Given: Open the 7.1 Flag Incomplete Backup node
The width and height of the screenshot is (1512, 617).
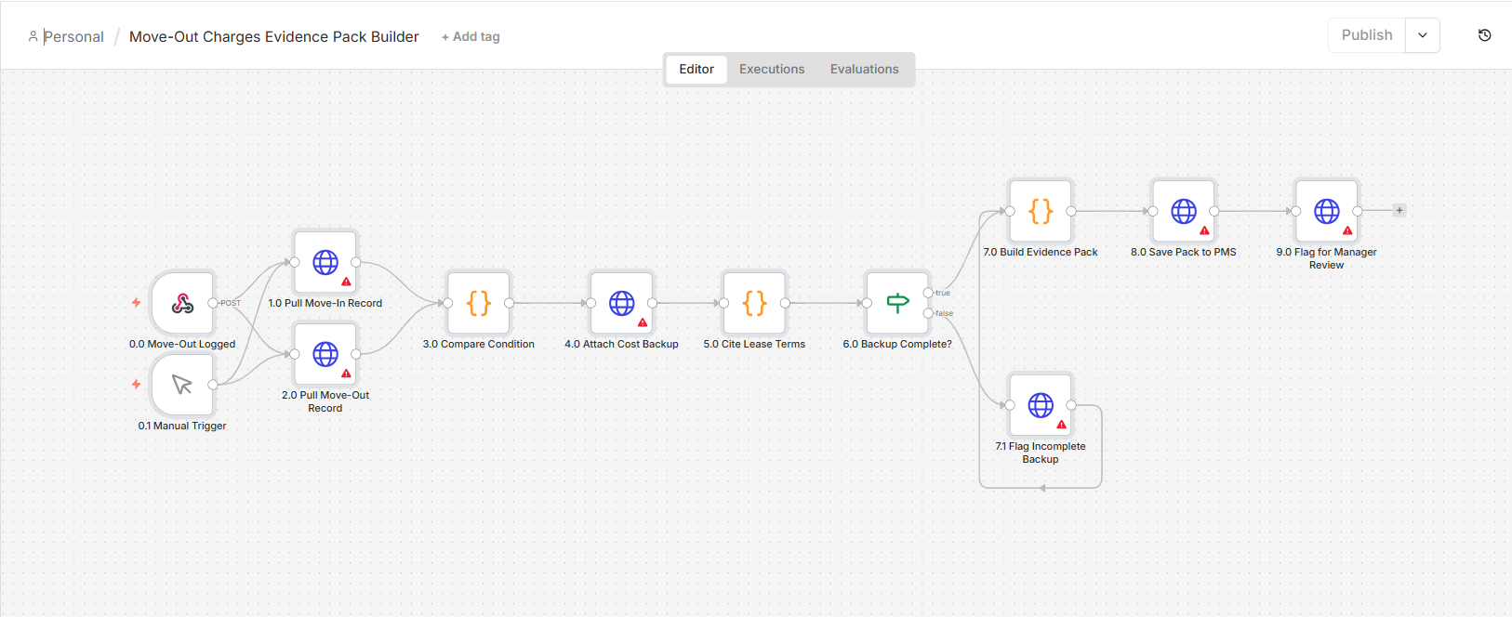Looking at the screenshot, I should point(1041,405).
